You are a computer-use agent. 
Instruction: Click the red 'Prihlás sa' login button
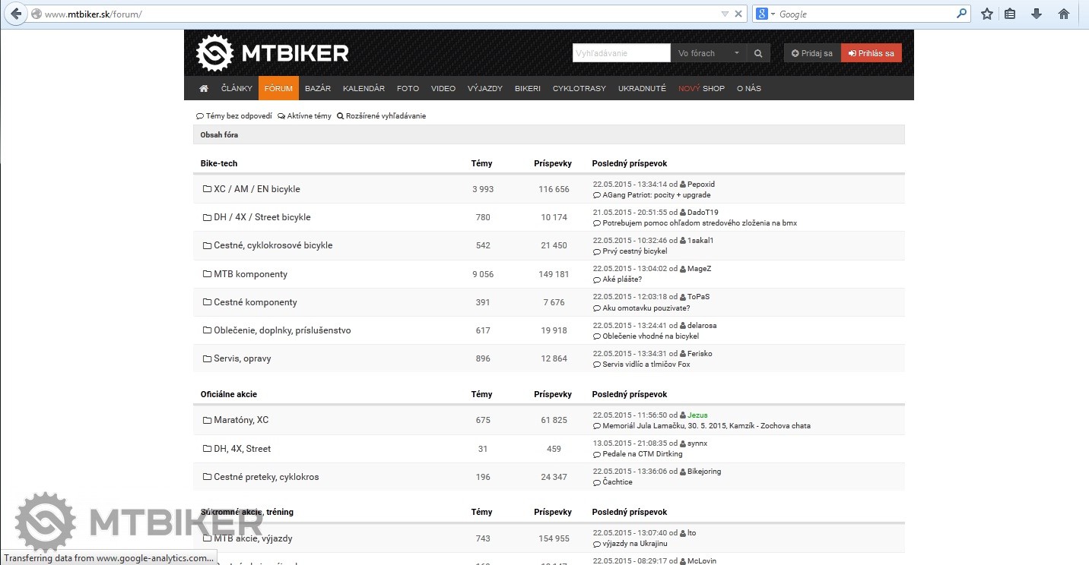(x=872, y=53)
